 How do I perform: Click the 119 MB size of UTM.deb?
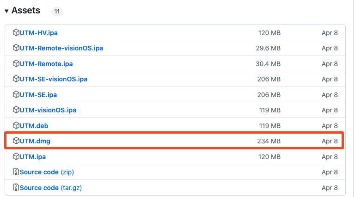270,126
